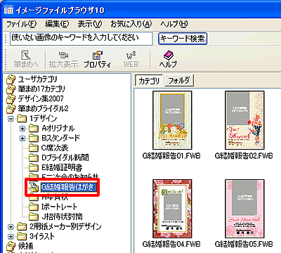Click the keyword search input field

coord(81,38)
